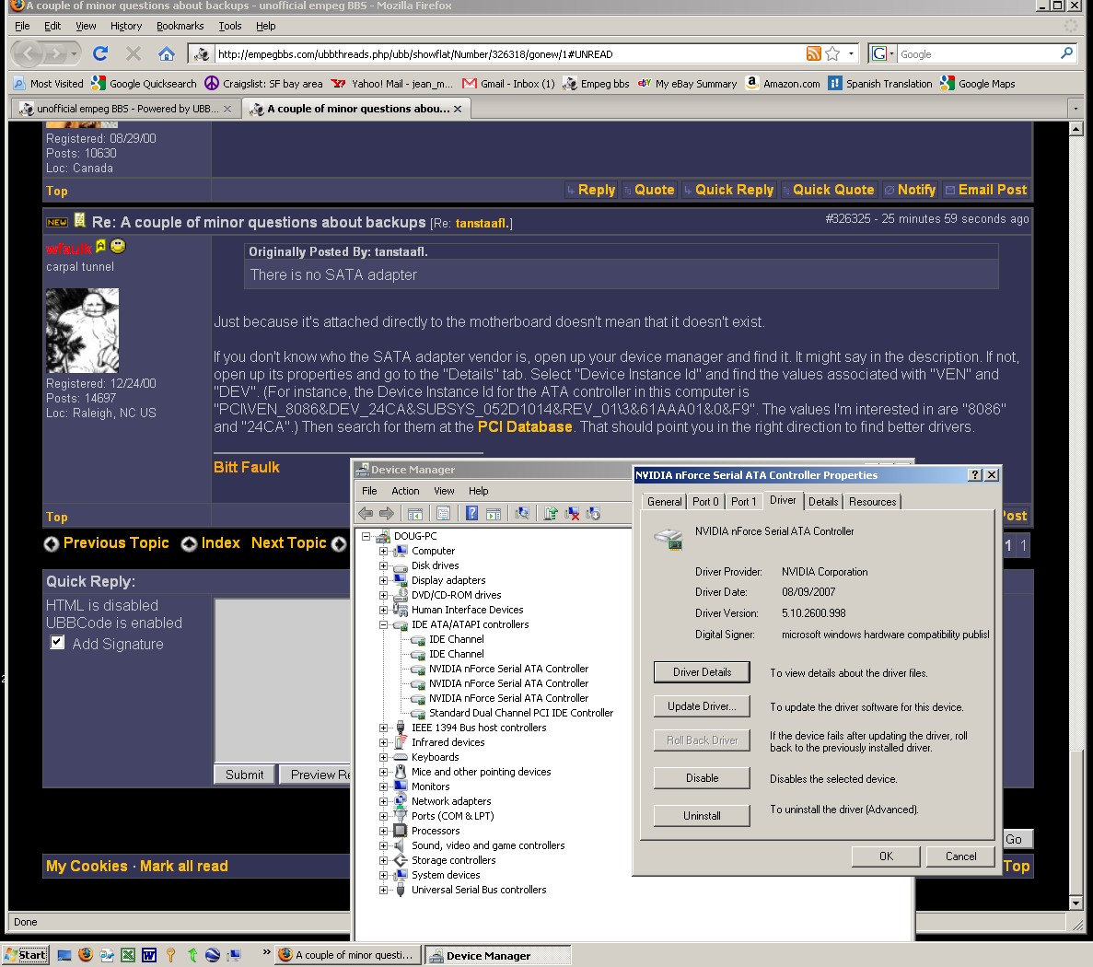Bookmark this page with the star icon
1093x967 pixels.
[x=832, y=53]
